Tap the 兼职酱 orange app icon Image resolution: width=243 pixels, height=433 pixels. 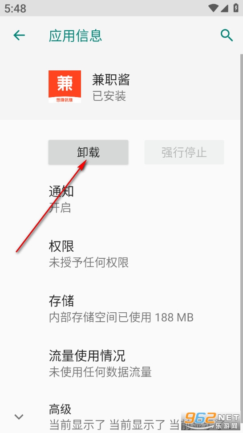65,86
